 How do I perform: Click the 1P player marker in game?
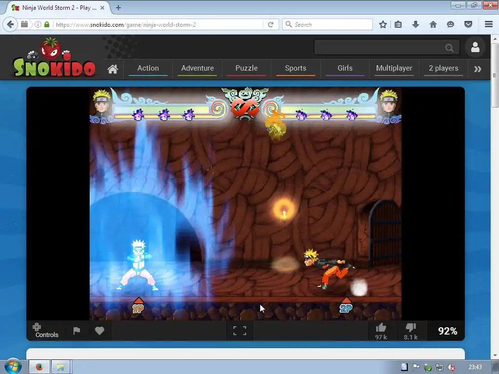[x=138, y=306]
